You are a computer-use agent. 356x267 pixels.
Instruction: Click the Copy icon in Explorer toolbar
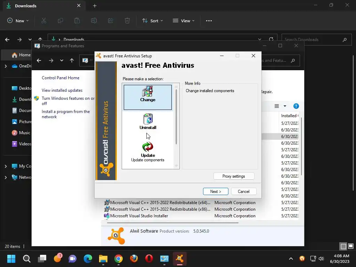[x=60, y=21]
